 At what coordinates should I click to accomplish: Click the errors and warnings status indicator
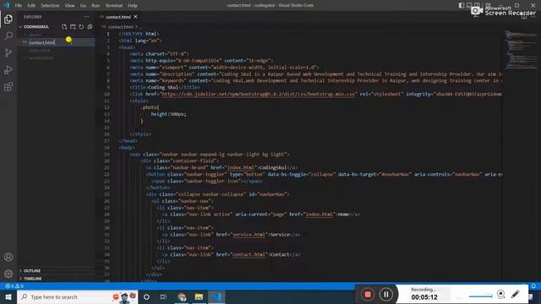click(x=14, y=286)
